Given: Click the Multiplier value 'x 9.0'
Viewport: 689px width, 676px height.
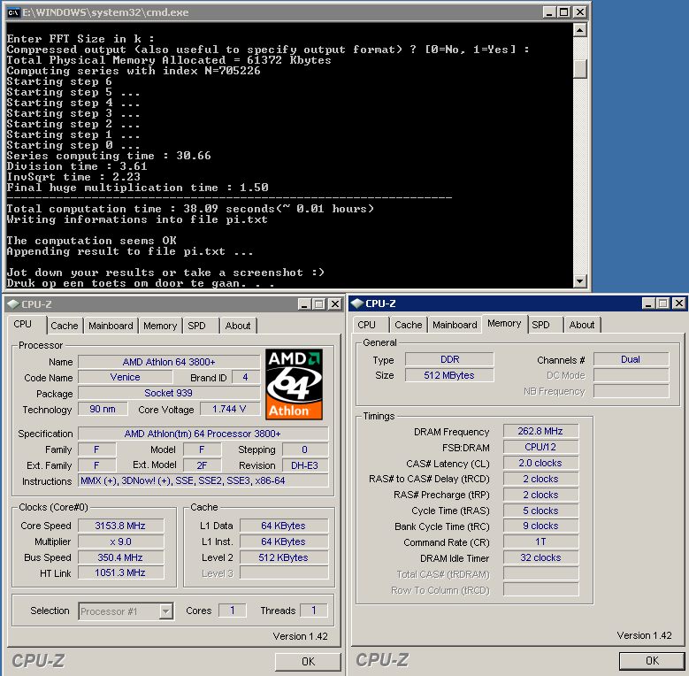Looking at the screenshot, I should tap(121, 542).
